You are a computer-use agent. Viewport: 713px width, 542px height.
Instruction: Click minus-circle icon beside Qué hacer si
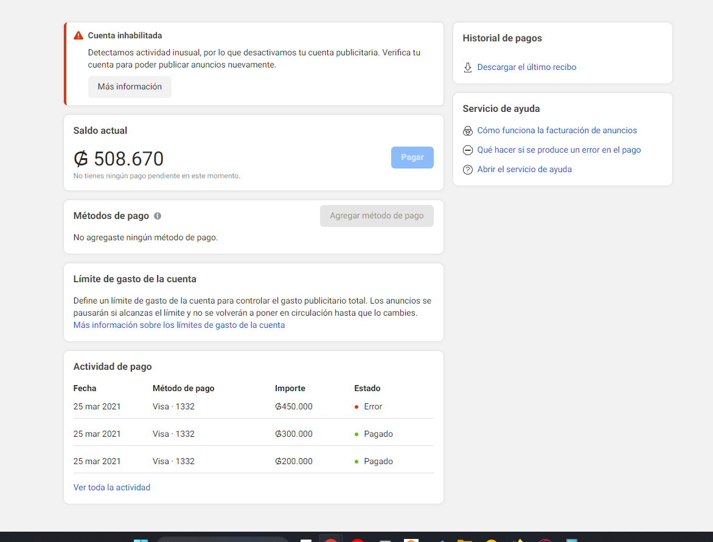(468, 150)
